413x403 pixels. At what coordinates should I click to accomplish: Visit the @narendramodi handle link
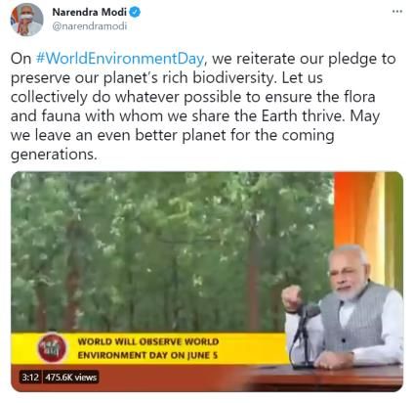pyautogui.click(x=90, y=26)
